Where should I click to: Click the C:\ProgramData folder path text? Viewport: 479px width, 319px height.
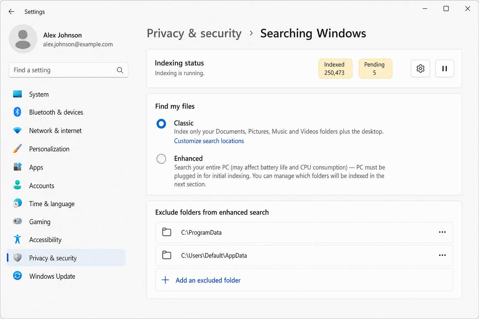tap(201, 232)
